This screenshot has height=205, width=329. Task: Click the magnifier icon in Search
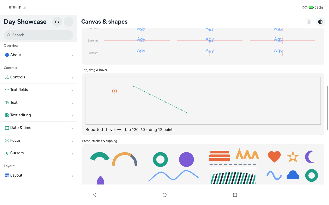pyautogui.click(x=9, y=35)
